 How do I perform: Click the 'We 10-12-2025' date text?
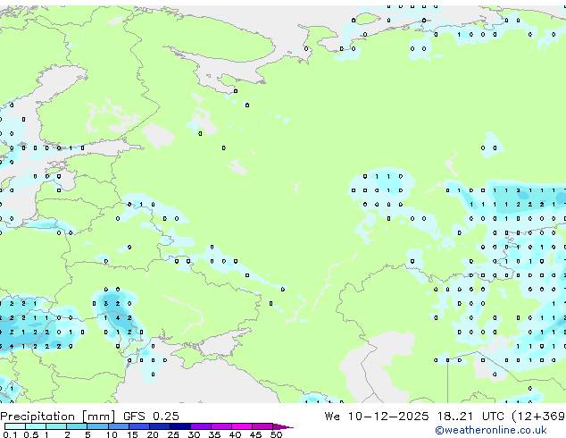coord(377,417)
